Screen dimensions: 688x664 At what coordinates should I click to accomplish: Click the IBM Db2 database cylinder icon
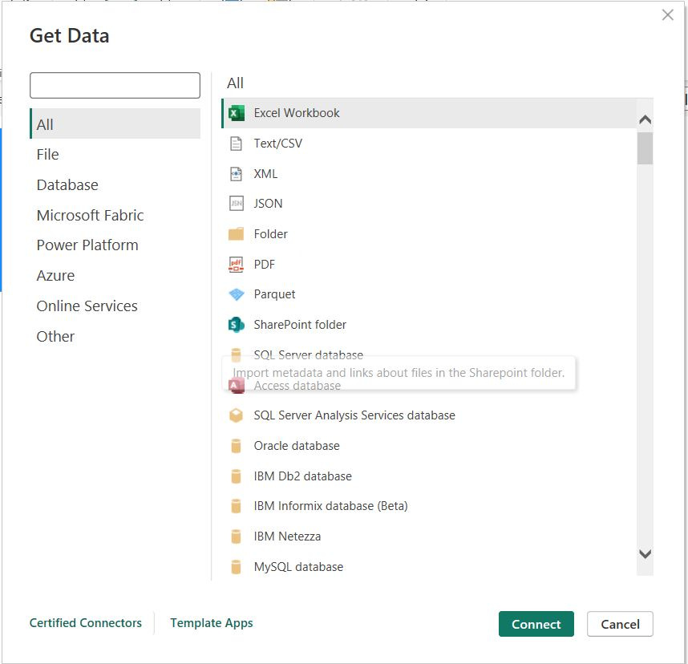pyautogui.click(x=236, y=476)
